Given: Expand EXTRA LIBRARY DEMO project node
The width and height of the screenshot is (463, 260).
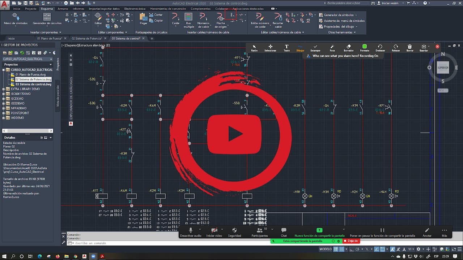Looking at the screenshot, I should [x=4, y=89].
